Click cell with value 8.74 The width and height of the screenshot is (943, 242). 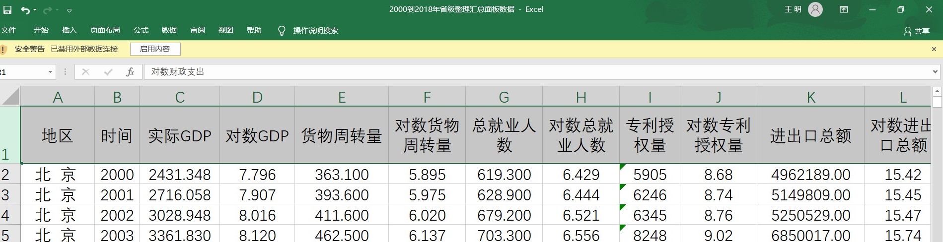719,195
